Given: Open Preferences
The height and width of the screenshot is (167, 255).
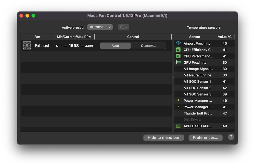Looking at the screenshot, I should [205, 137].
